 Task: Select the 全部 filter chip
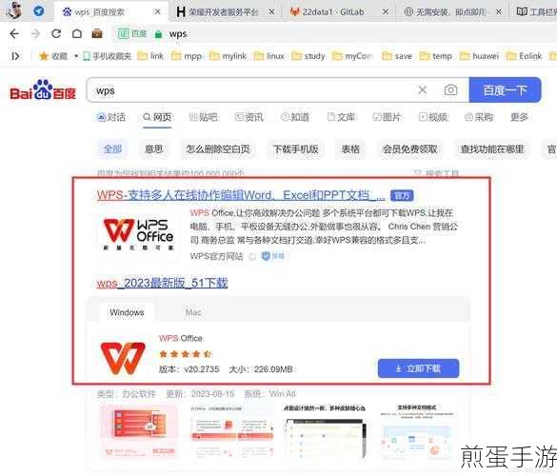(112, 149)
